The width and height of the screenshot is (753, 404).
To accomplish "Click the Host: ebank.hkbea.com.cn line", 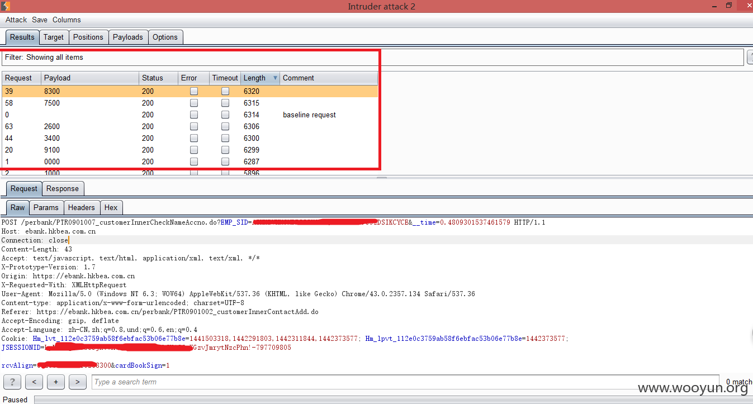I will (49, 231).
